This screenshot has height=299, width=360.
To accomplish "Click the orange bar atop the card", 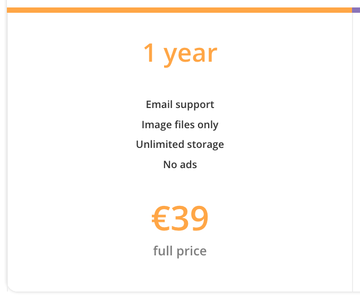I will coord(179,10).
